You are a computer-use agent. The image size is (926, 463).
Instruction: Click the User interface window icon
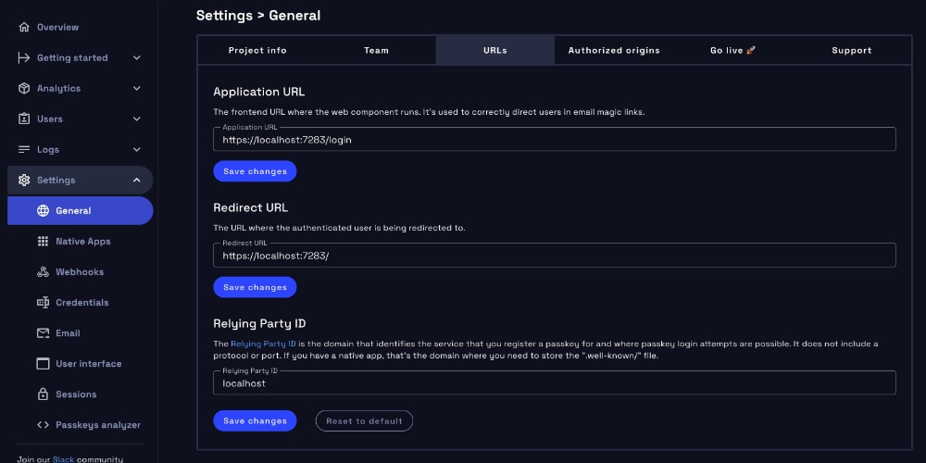[43, 364]
